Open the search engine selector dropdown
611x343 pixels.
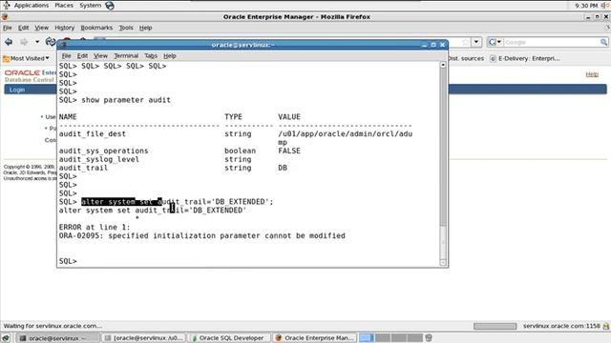[x=495, y=42]
